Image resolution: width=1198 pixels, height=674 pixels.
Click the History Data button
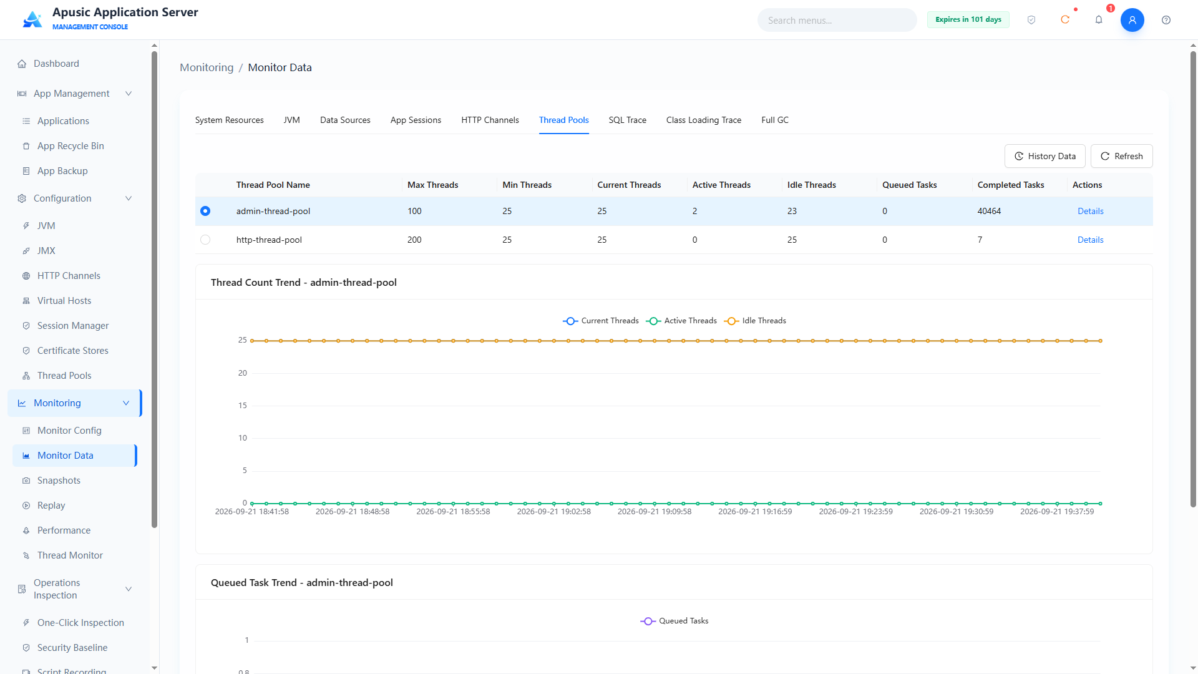tap(1045, 156)
